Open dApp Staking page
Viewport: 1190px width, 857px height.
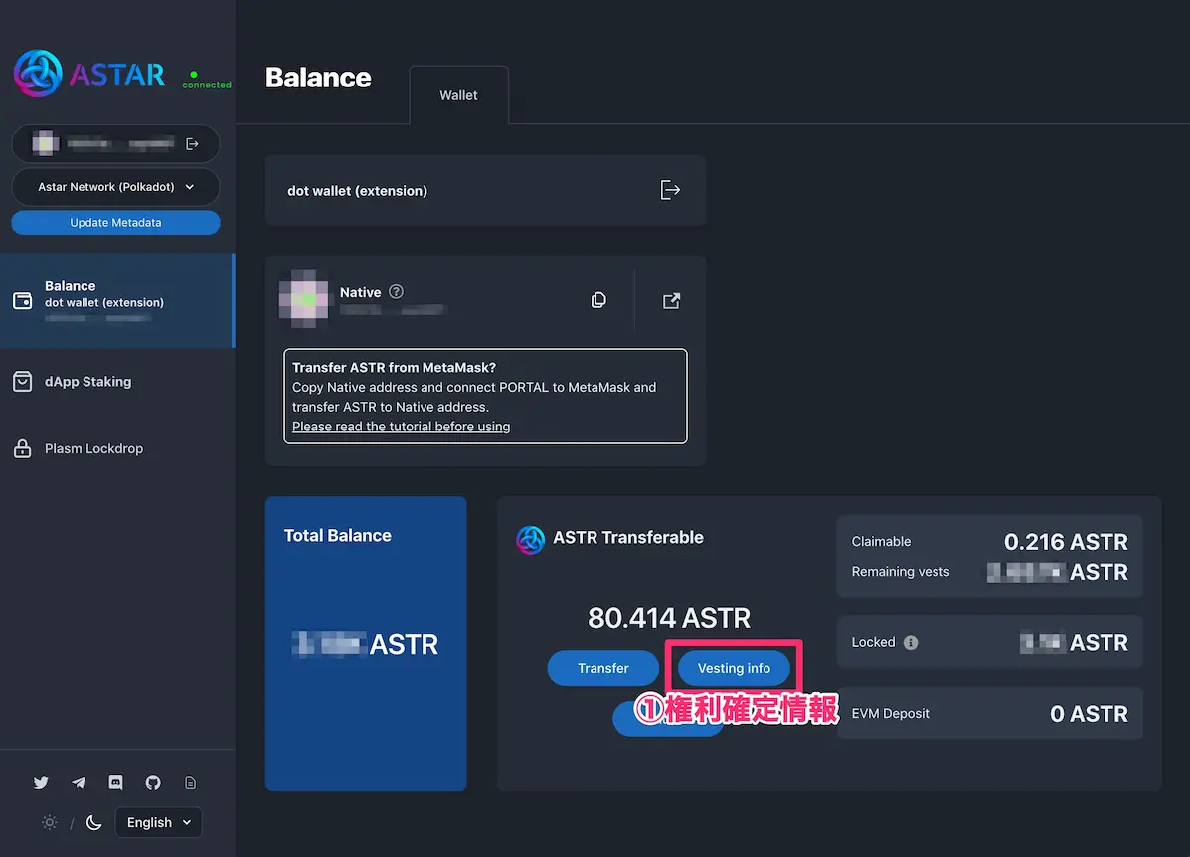[88, 382]
